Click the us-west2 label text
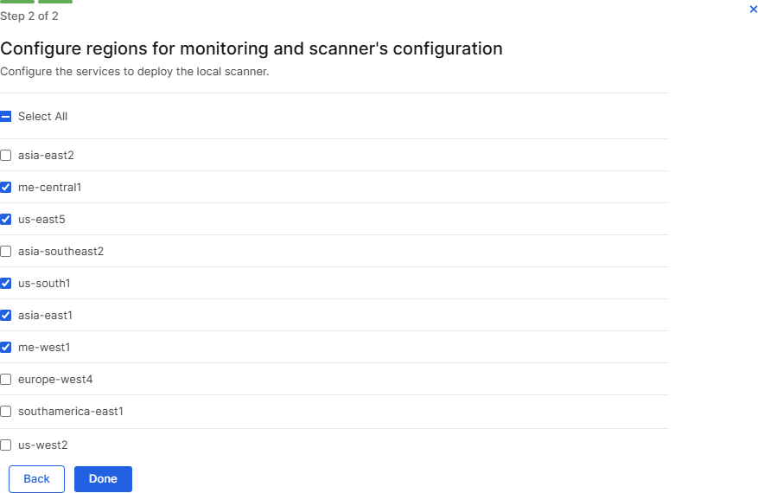The image size is (758, 493). [42, 445]
